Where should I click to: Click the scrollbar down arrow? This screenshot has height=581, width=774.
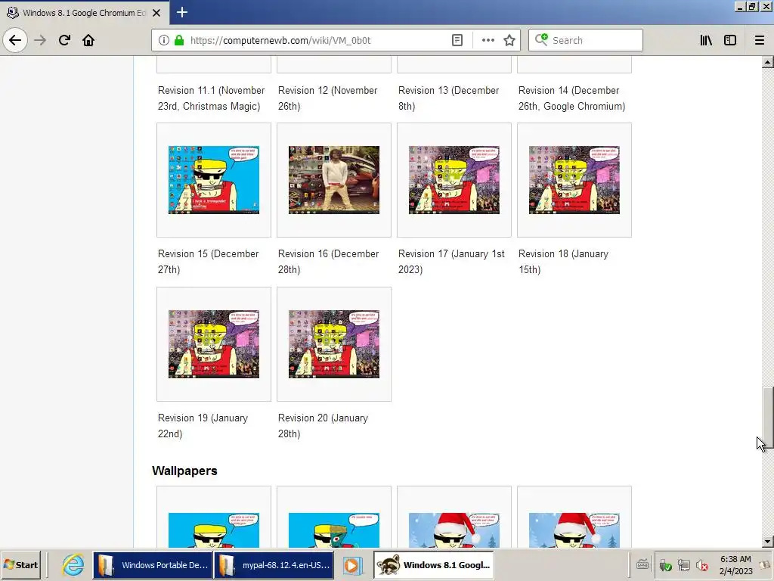click(768, 542)
